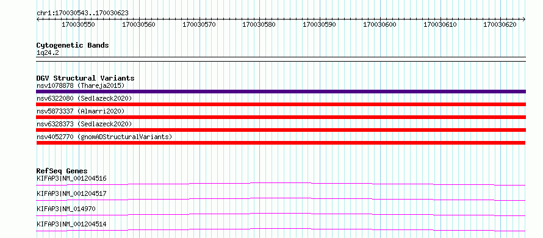543x238 pixels.
Task: Click the nsv1078878 (Thareja2015) purple variant bar
Action: pyautogui.click(x=281, y=92)
